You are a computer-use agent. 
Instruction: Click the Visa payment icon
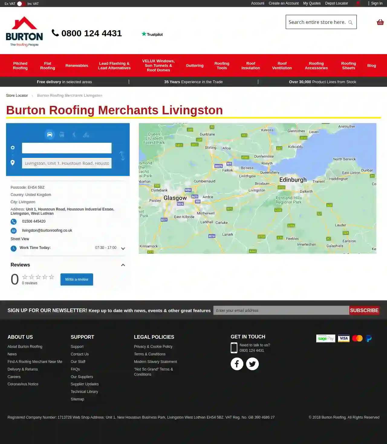pos(343,338)
